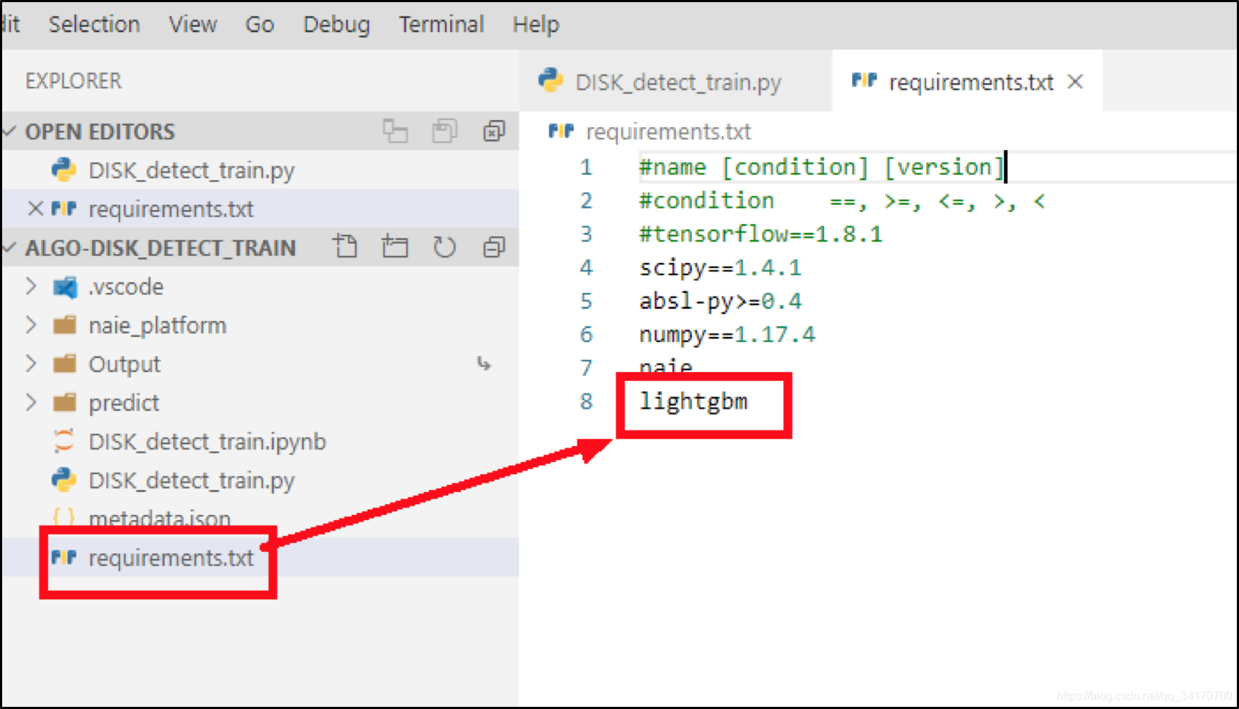Click symlink arrow icon beside Output folder
This screenshot has height=709, width=1239.
click(x=484, y=364)
